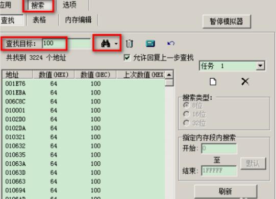This screenshot has height=199, width=276.
Task: Click the 地址 column header
Action: pos(17,74)
